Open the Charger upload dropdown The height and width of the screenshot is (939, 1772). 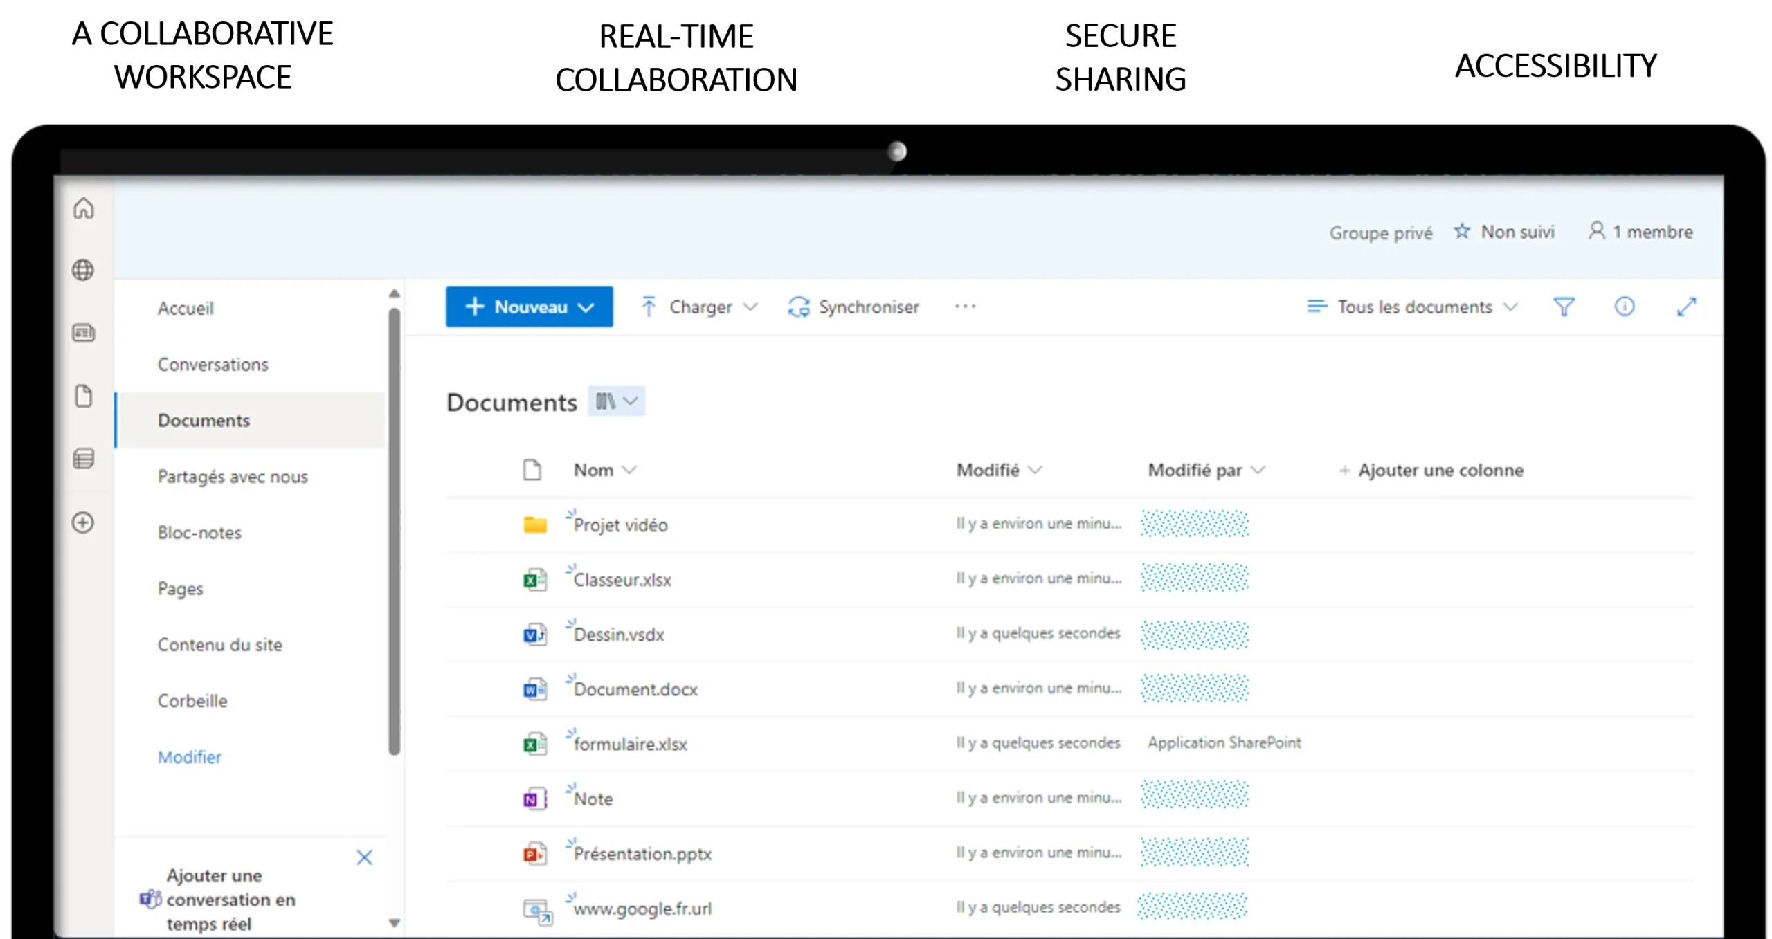tap(699, 307)
